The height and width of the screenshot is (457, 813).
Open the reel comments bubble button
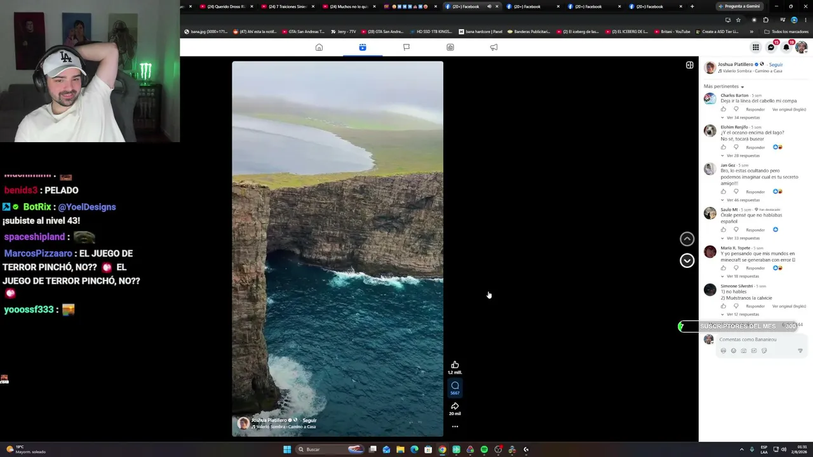pos(455,385)
